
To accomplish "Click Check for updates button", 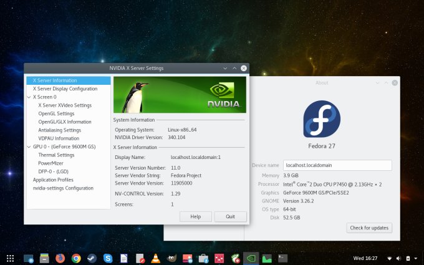I will 369,228.
